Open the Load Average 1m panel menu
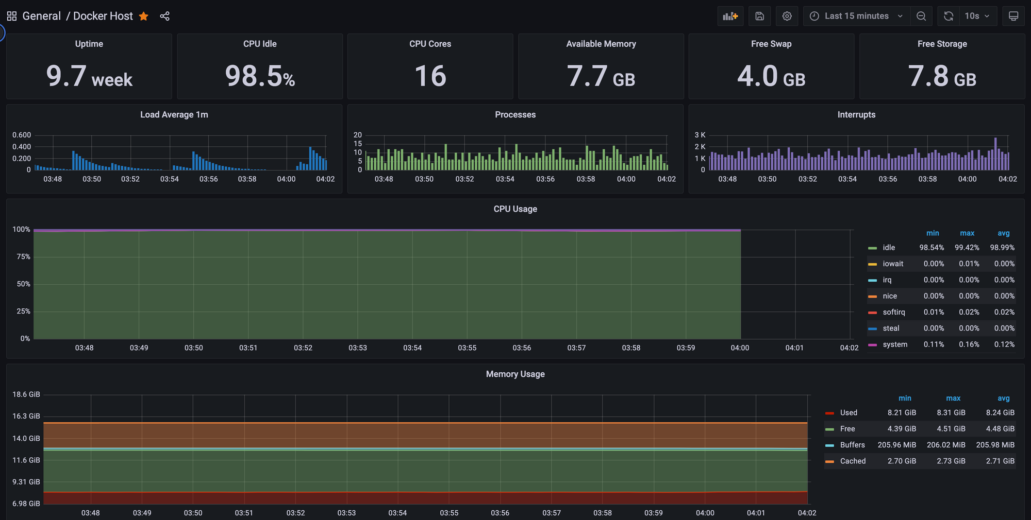 174,115
